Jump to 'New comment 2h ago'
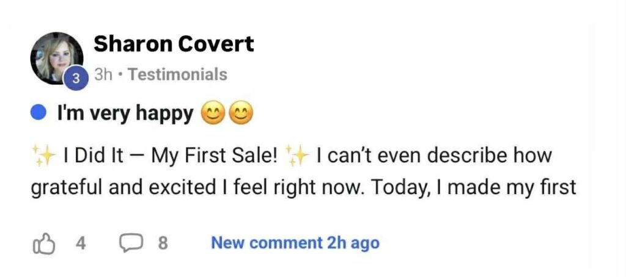Image resolution: width=626 pixels, height=277 pixels. [x=295, y=243]
